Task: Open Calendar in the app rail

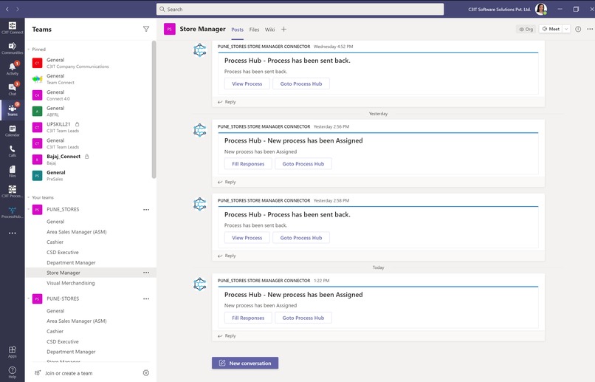Action: (x=12, y=131)
